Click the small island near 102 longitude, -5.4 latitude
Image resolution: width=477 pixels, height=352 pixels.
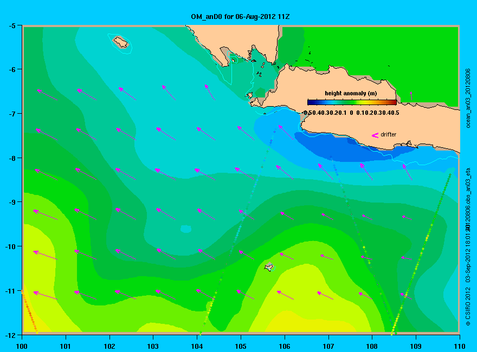pyautogui.click(x=121, y=42)
